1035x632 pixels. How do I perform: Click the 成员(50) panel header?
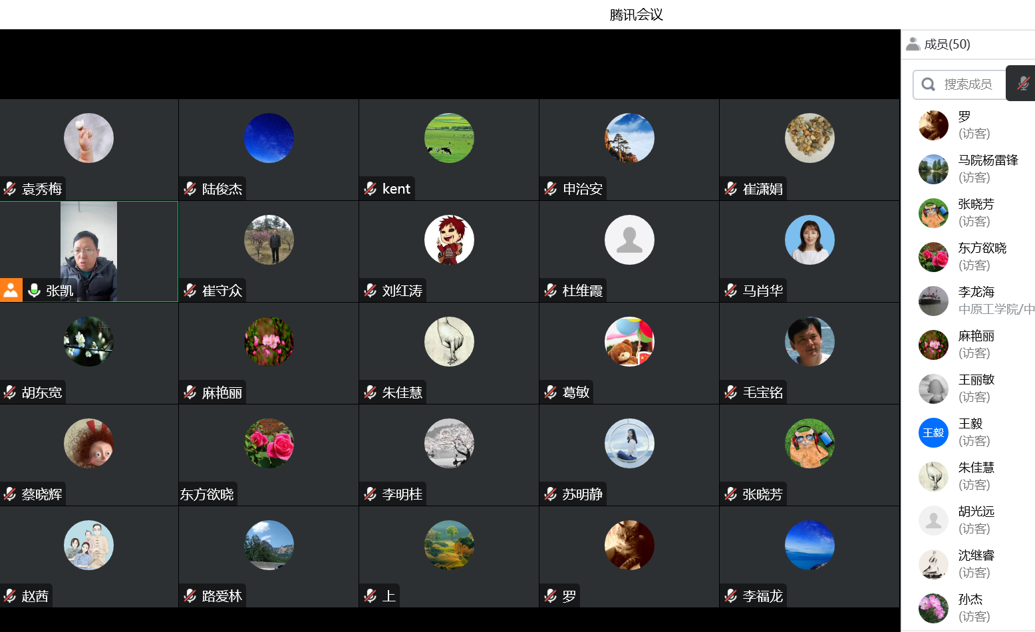[x=947, y=44]
